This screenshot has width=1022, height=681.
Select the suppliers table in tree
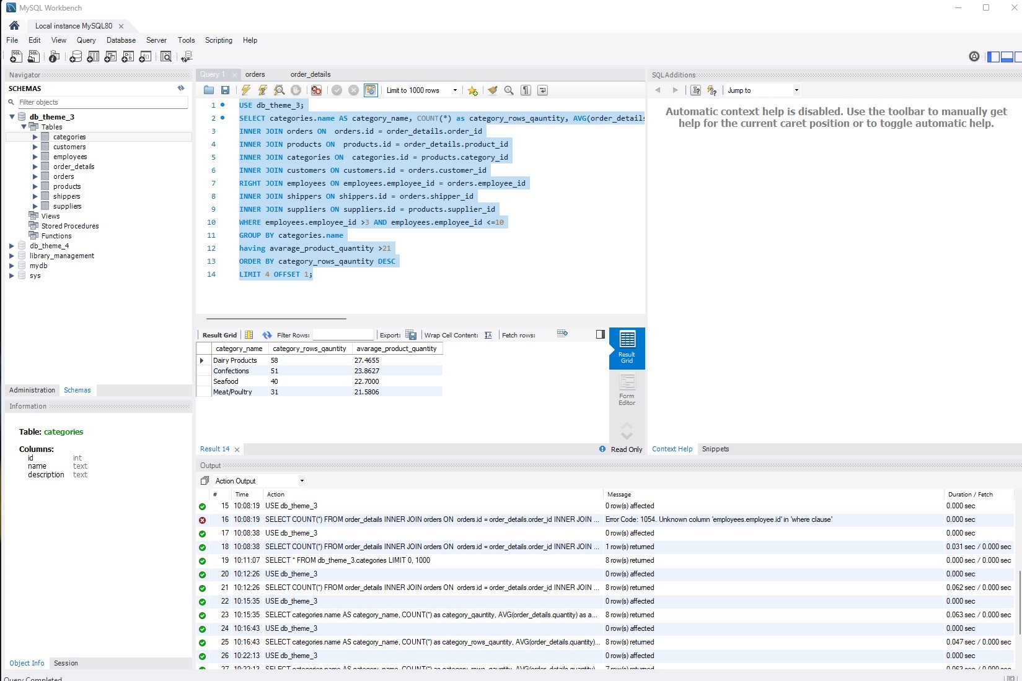67,206
